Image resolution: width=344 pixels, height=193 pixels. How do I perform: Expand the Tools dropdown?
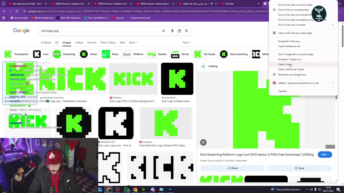click(187, 43)
